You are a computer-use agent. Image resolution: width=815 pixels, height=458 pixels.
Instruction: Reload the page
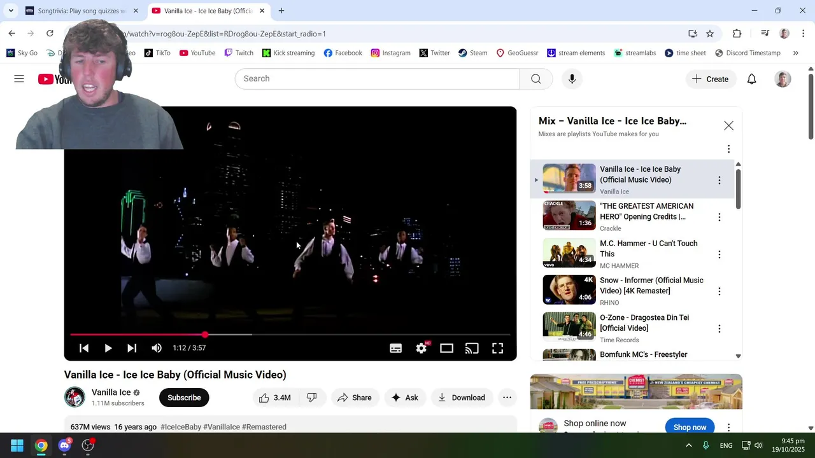(50, 34)
